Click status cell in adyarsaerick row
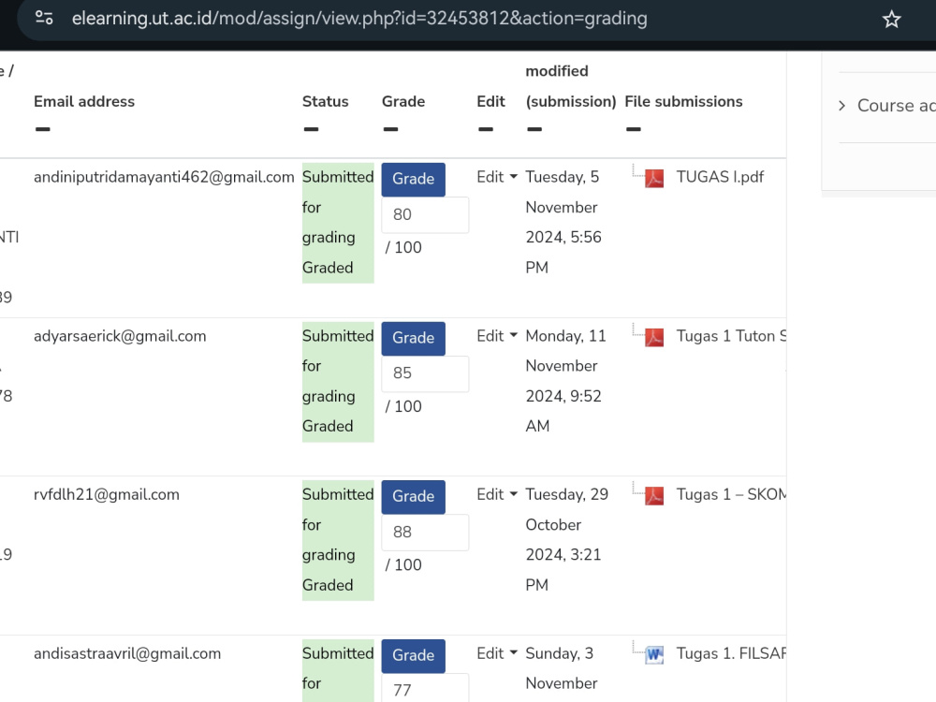936x702 pixels. 338,382
